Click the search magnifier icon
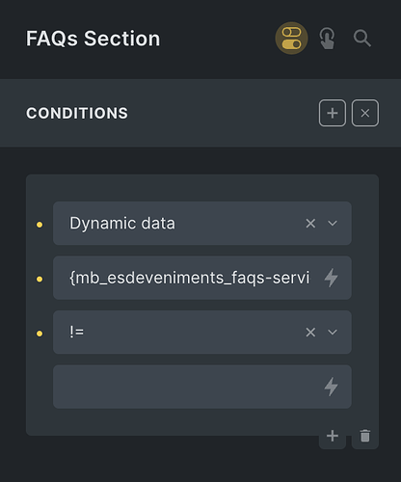Image resolution: width=401 pixels, height=482 pixels. click(362, 39)
